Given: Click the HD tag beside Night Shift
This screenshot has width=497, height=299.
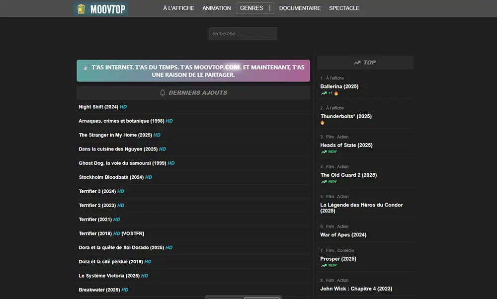Looking at the screenshot, I should point(123,107).
